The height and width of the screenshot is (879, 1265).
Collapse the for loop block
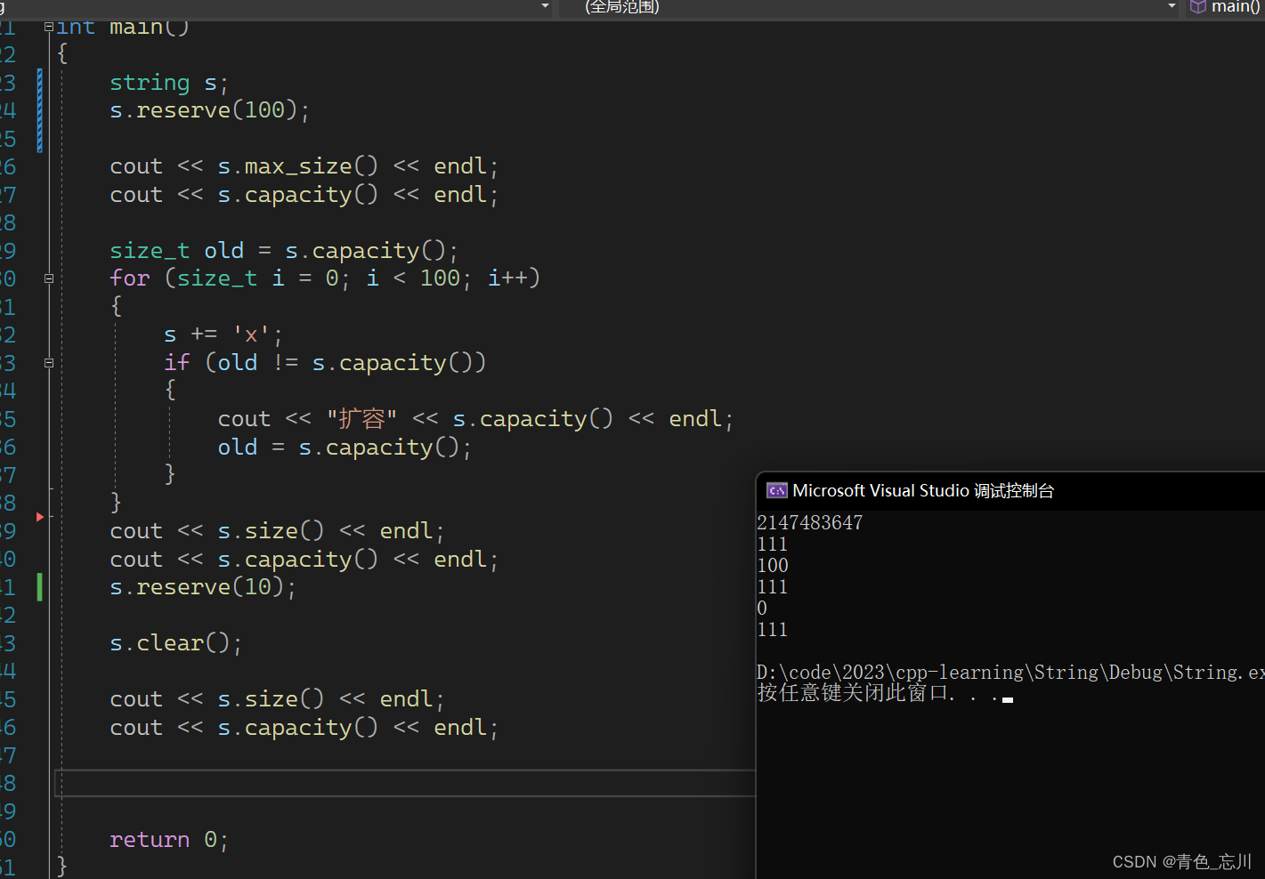click(49, 278)
